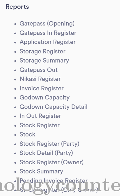View the Stock Summary report
The image size is (120, 196).
coord(41,171)
